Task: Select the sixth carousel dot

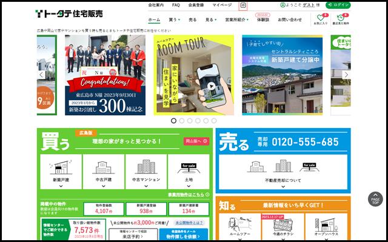Action: [x=214, y=121]
